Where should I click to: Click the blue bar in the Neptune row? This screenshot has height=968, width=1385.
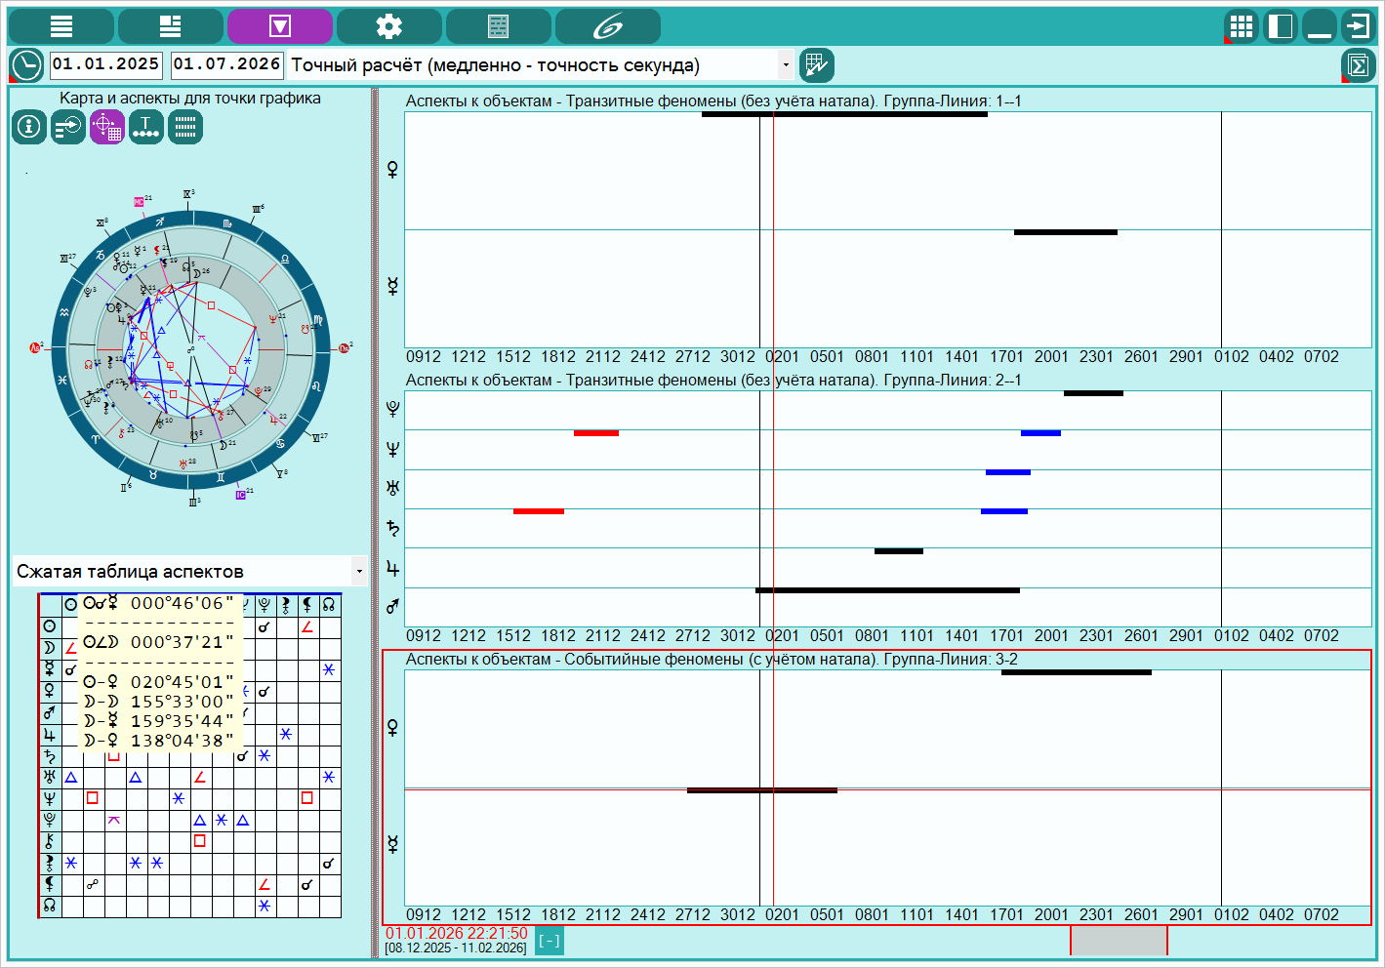(1040, 433)
